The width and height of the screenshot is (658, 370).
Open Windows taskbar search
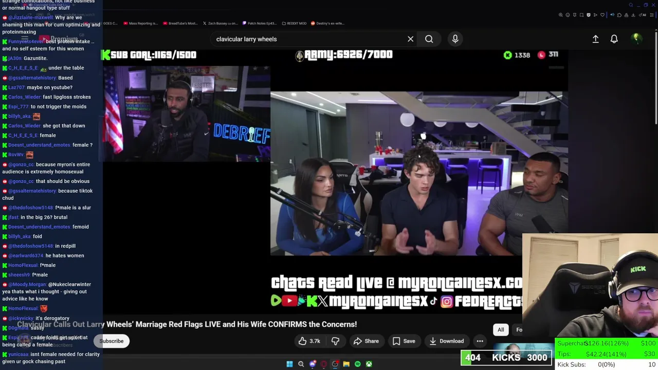pos(301,364)
